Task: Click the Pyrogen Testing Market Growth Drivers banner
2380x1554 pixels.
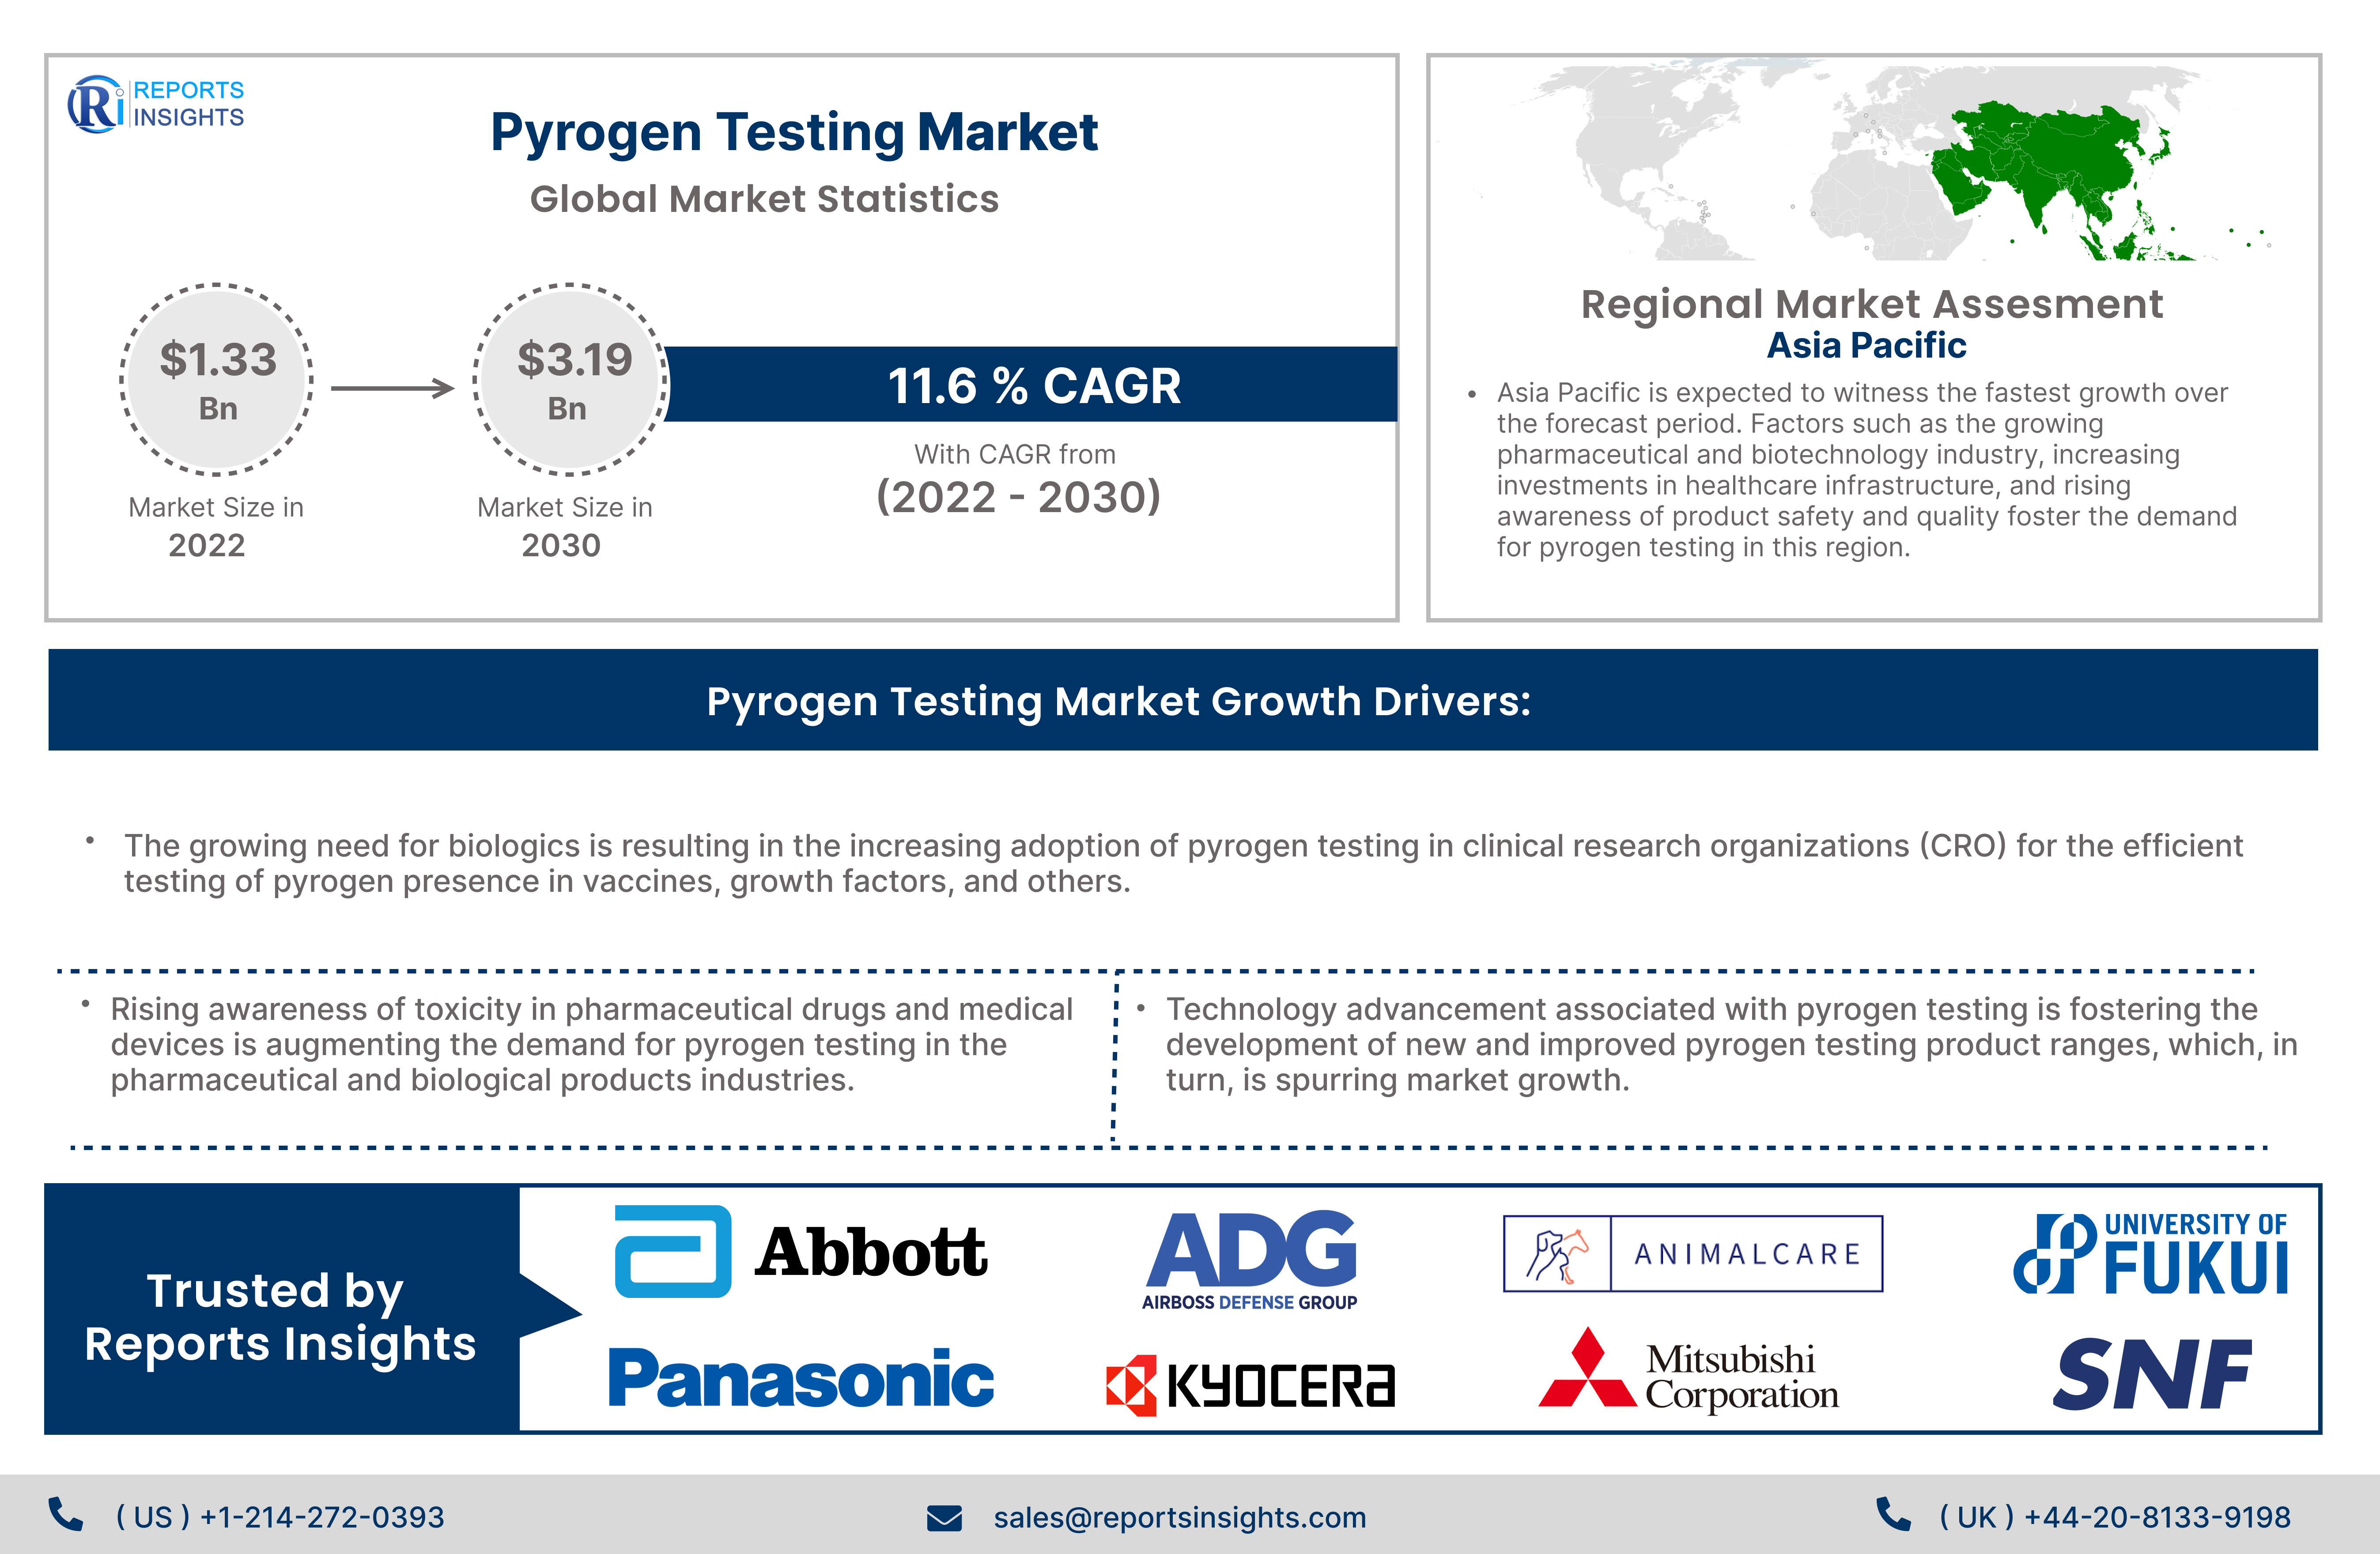Action: [x=1183, y=700]
